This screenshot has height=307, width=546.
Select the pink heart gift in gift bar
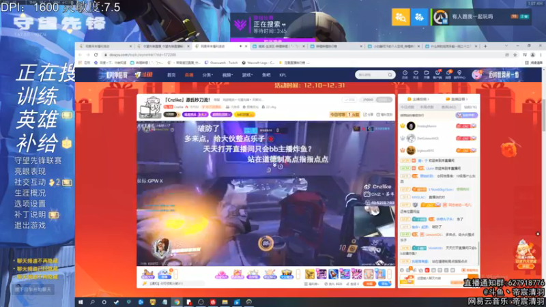point(221,274)
